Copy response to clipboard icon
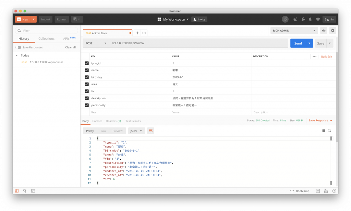 tap(323, 131)
